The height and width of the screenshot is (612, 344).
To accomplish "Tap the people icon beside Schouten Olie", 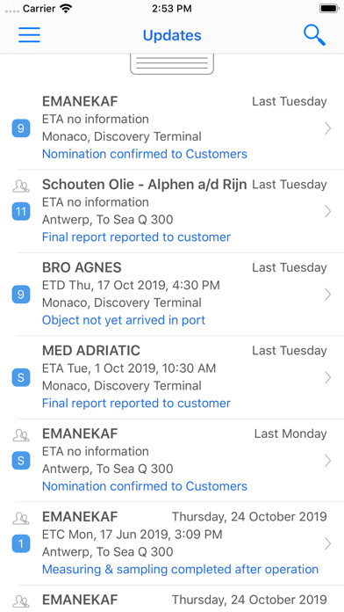I will (x=21, y=186).
